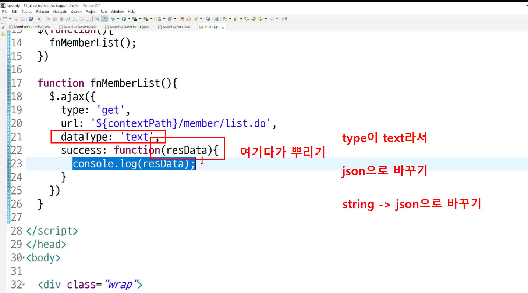Click the Step Return icon

point(88,19)
